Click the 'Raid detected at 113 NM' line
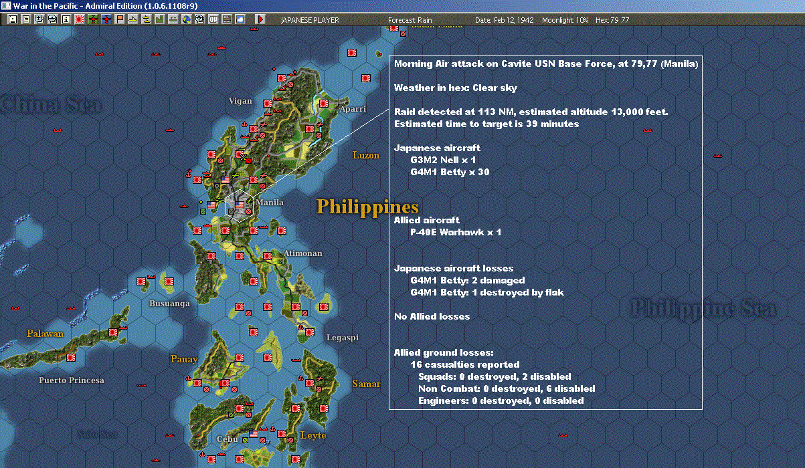Image resolution: width=805 pixels, height=468 pixels. [x=531, y=112]
